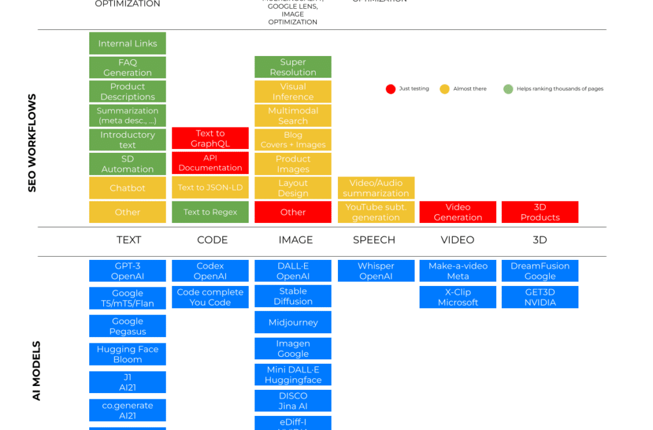Click the IMAGE column heading
Screen dimensions: 653x430
[x=296, y=240]
